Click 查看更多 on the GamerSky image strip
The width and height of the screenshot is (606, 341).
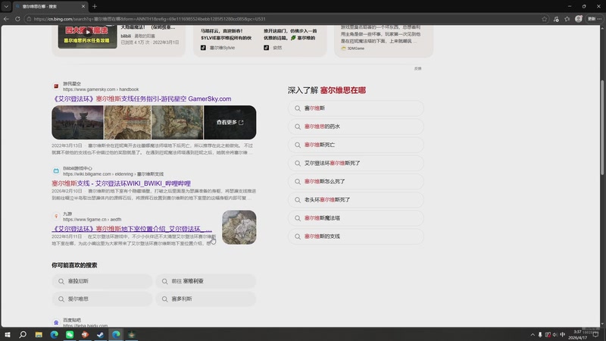point(230,122)
